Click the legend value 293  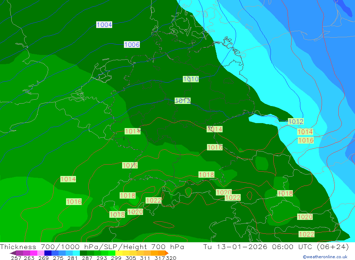pyautogui.click(x=102, y=258)
